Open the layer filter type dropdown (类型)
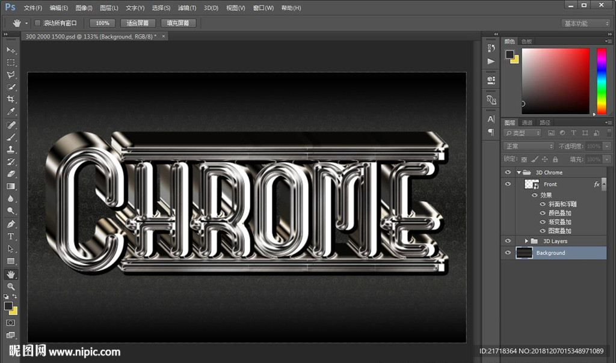 point(523,133)
